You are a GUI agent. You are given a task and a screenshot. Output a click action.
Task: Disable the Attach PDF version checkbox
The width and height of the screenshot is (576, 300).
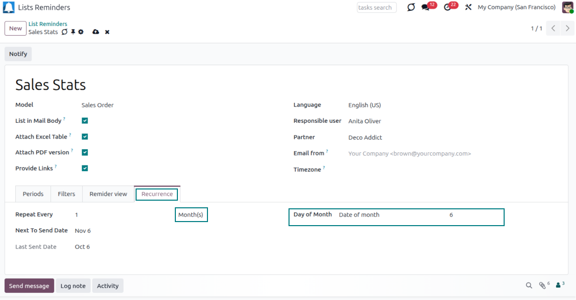[x=85, y=152]
